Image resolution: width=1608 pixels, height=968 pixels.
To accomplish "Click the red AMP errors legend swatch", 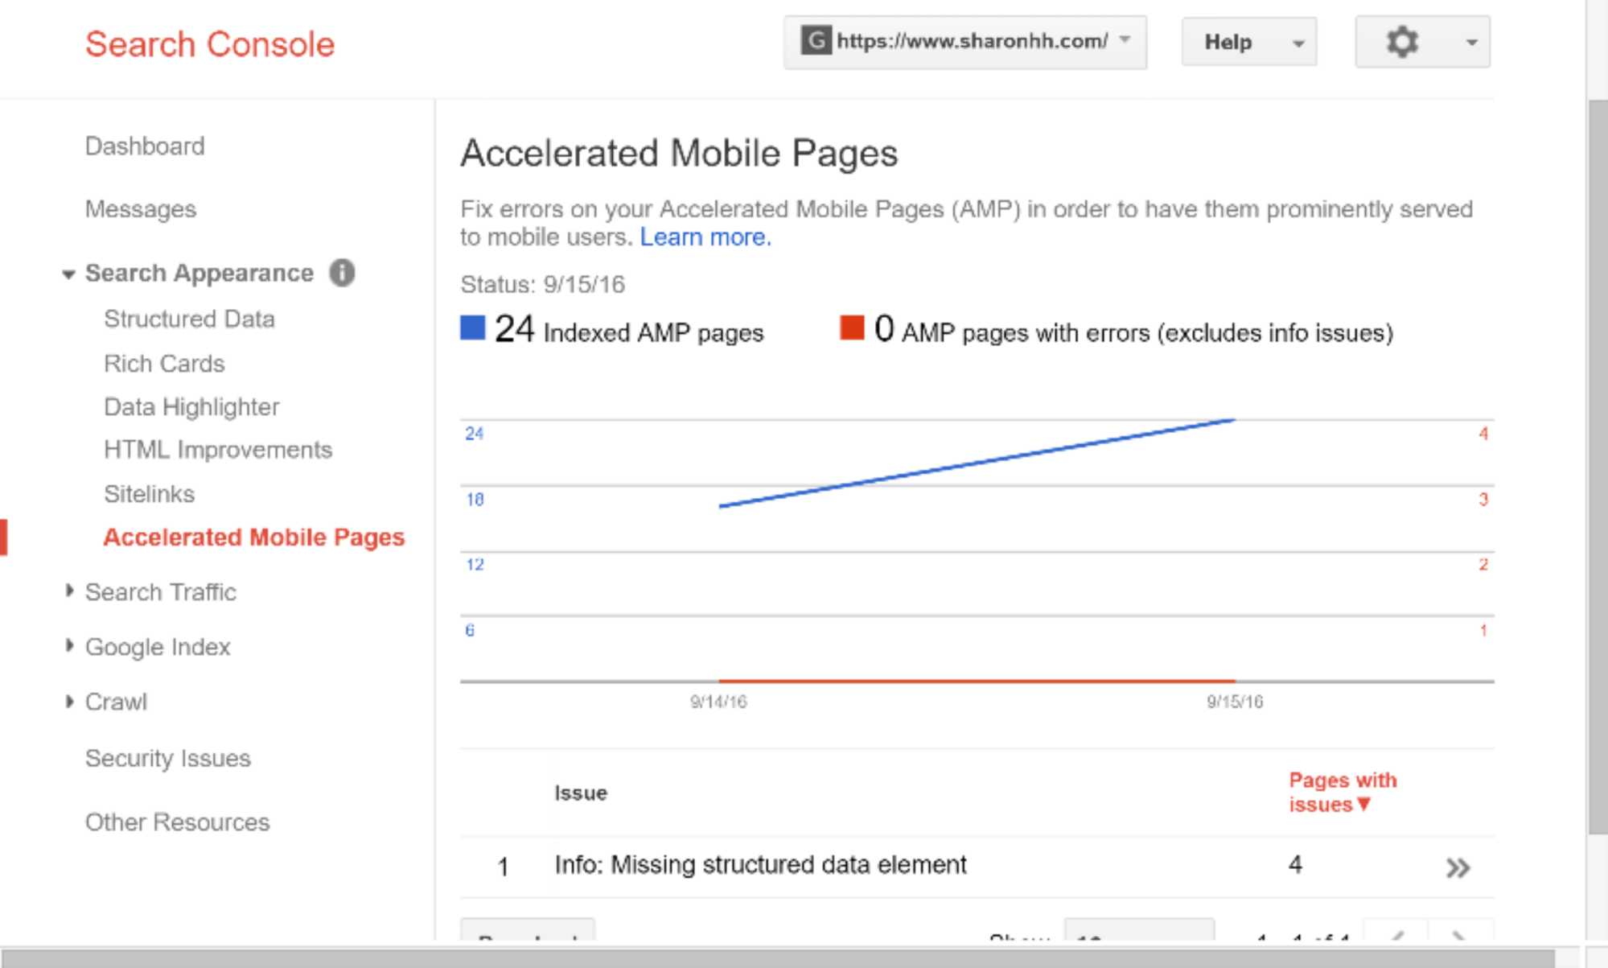I will (852, 328).
